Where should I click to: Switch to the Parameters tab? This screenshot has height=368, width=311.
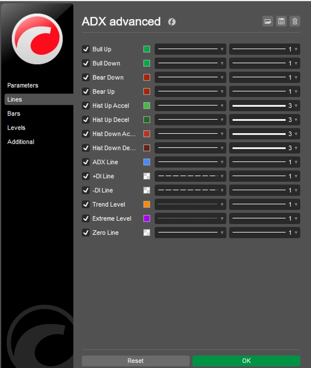click(23, 86)
